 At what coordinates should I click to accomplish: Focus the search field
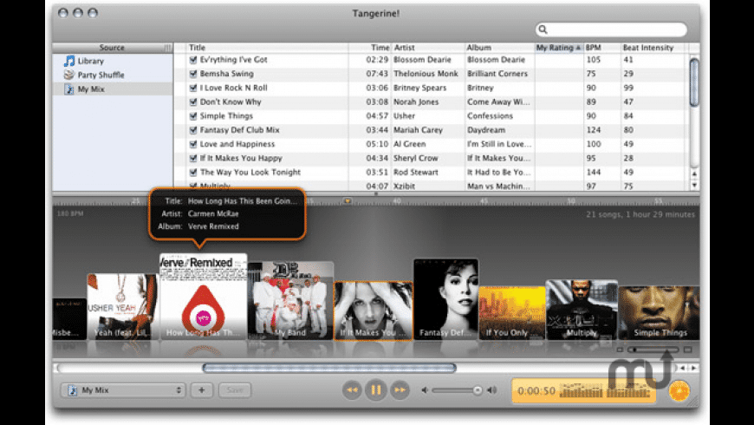click(611, 29)
